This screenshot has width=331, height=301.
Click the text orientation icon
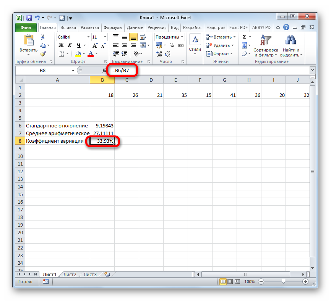(136, 54)
